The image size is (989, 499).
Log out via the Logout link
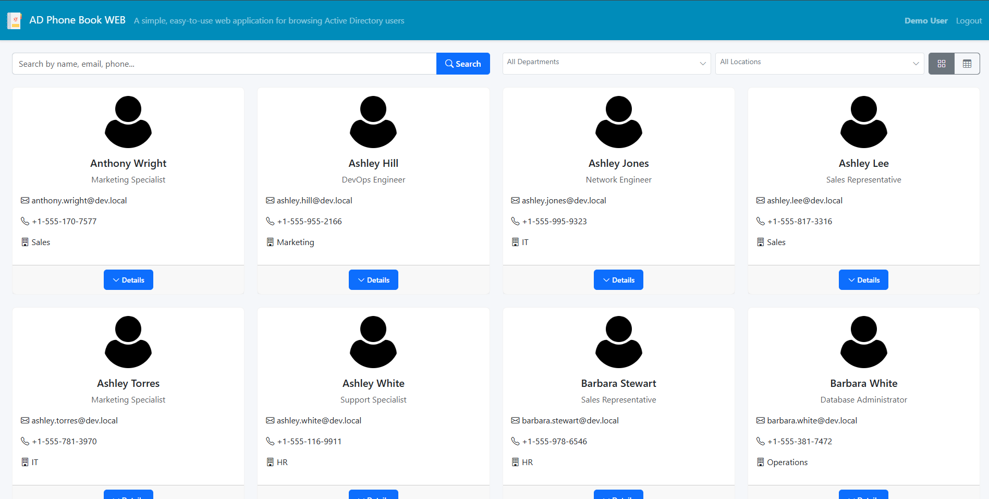tap(969, 21)
